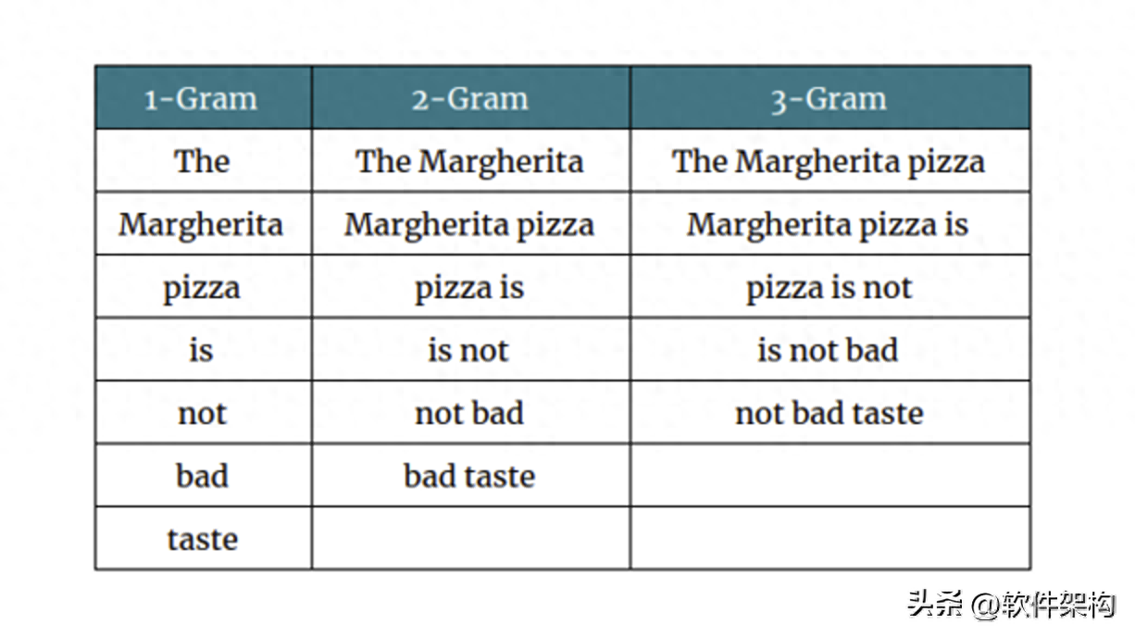The height and width of the screenshot is (637, 1135).
Task: Select the 1-Gram 'is' cell
Action: [203, 350]
